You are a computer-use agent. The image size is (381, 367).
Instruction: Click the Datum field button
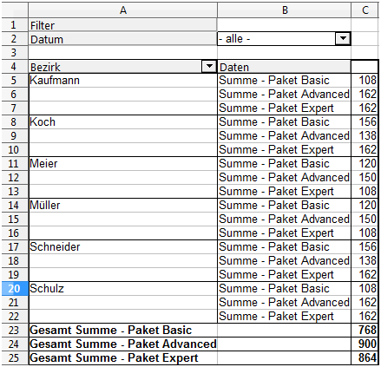point(122,39)
